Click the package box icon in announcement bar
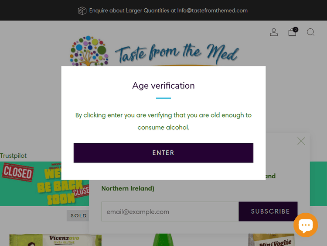This screenshot has height=246, width=327. 82,10
